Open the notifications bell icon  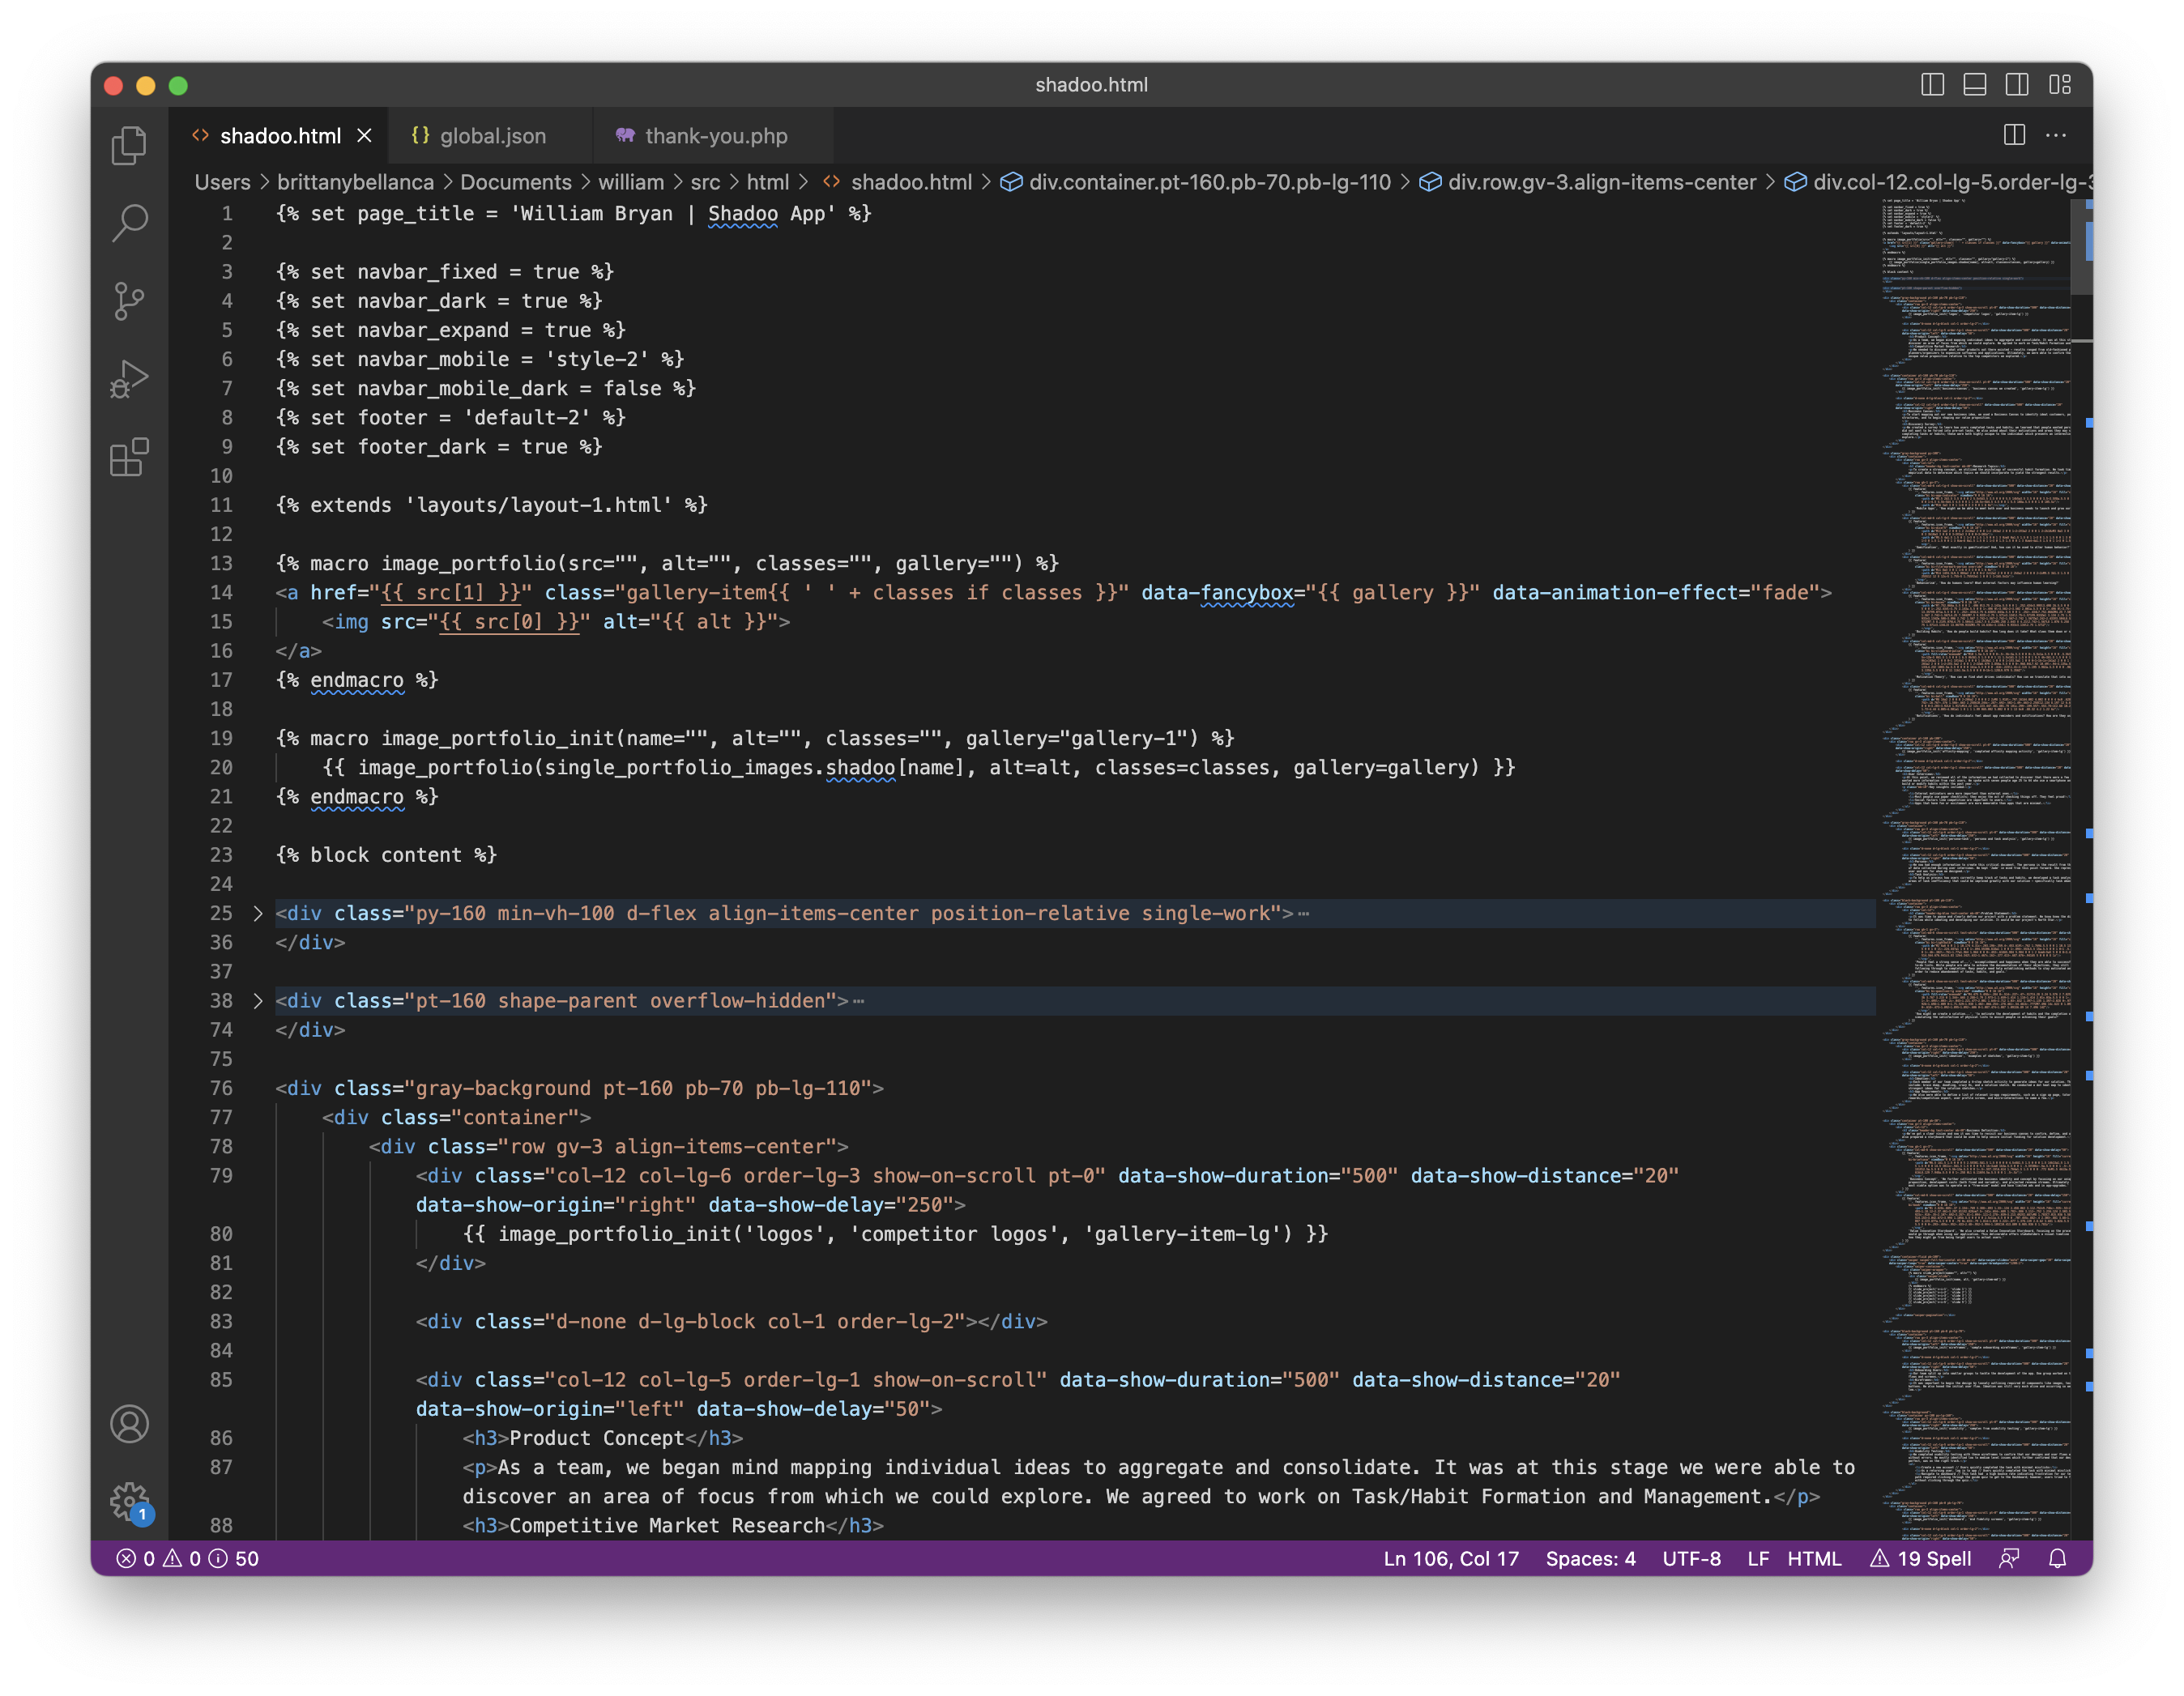[2057, 1558]
